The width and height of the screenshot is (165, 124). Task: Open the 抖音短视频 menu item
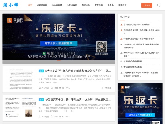(x=72, y=5)
